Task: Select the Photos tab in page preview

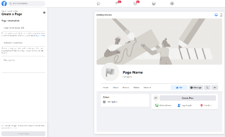Action: (126, 88)
